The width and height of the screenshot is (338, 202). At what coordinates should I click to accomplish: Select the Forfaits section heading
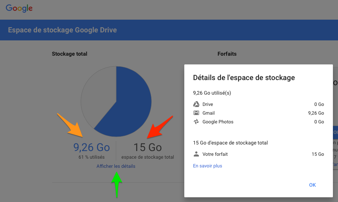[x=227, y=54]
